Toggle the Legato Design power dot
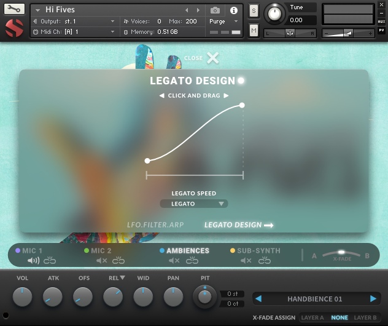This screenshot has width=388, height=326. pos(241,81)
